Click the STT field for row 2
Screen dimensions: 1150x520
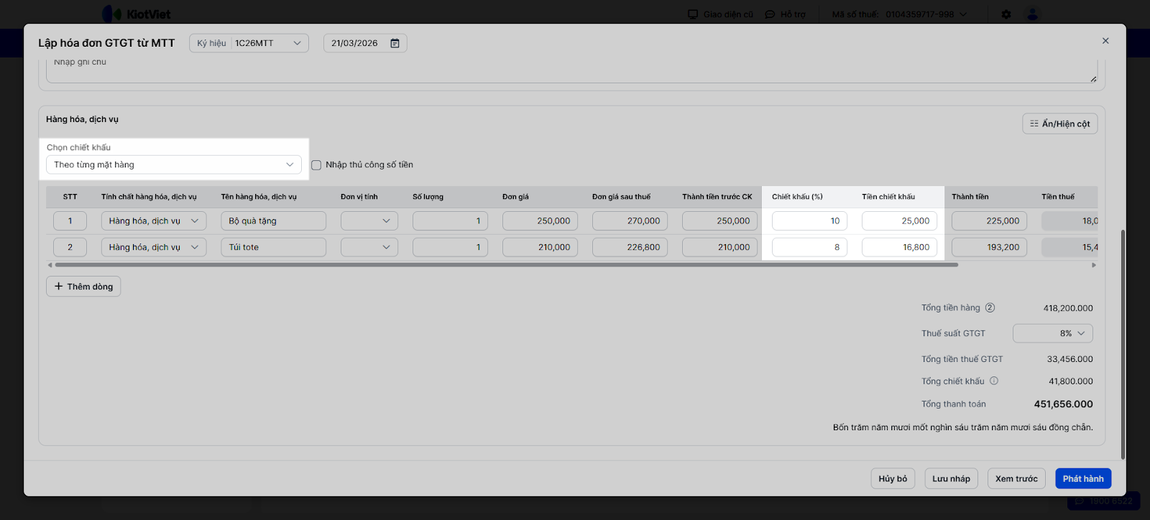coord(70,247)
